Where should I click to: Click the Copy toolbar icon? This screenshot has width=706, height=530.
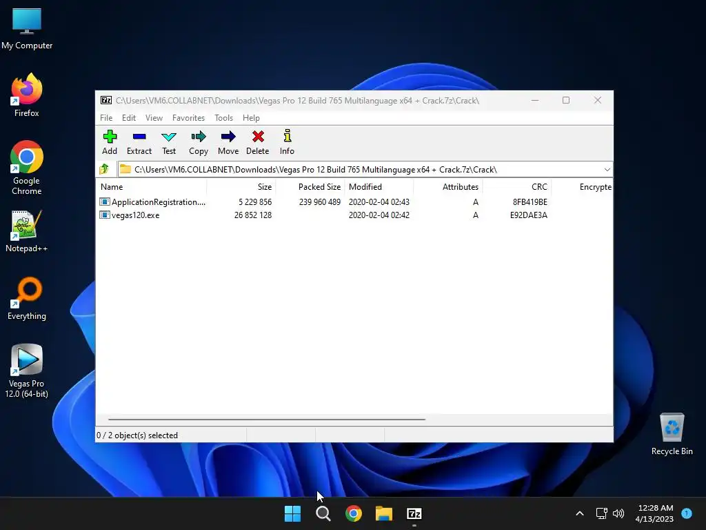click(x=199, y=137)
